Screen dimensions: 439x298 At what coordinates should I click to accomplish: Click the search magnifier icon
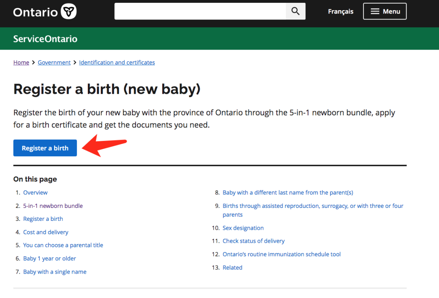[x=296, y=11]
